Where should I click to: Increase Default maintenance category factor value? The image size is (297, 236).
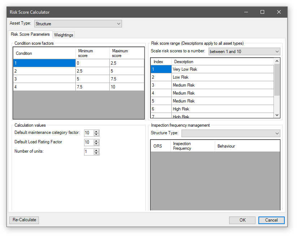(x=96, y=131)
